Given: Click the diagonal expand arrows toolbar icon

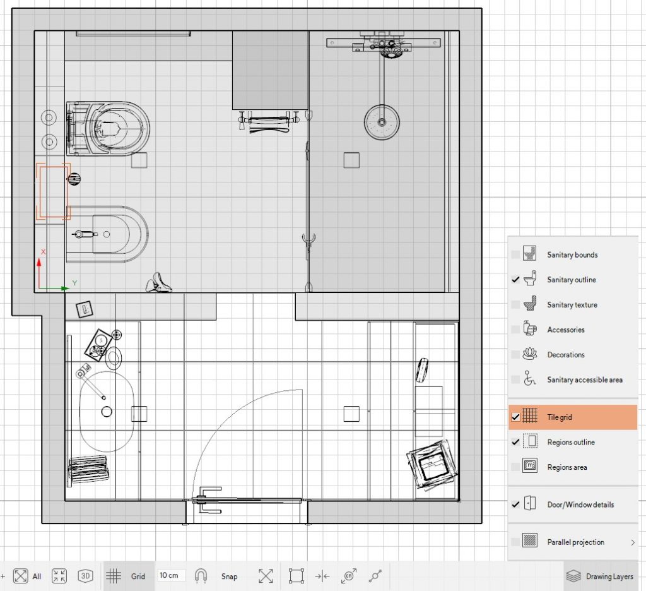Looking at the screenshot, I should point(265,576).
